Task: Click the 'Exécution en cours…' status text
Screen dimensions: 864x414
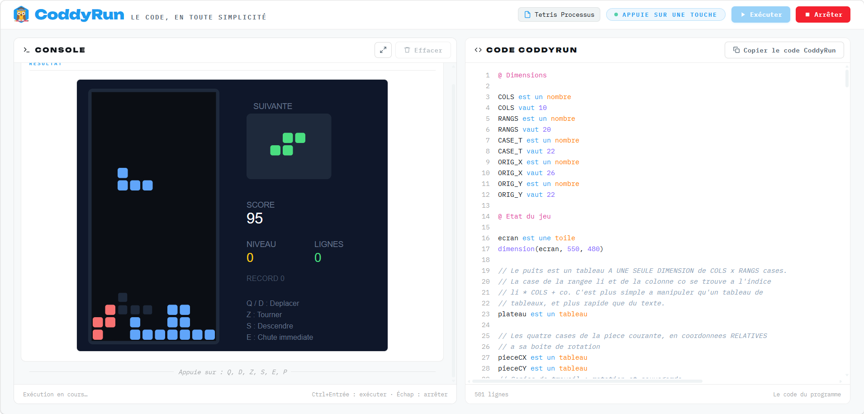Action: point(55,395)
